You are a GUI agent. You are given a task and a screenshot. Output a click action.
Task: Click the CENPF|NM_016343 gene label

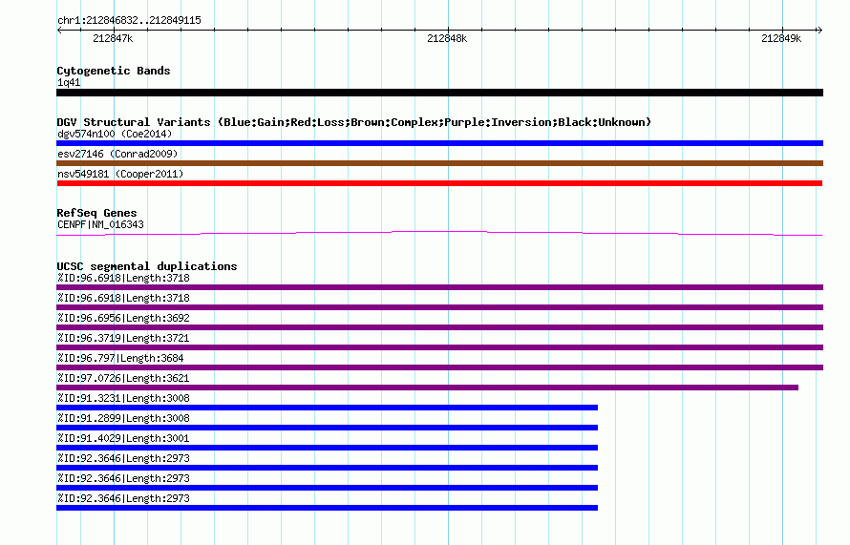pyautogui.click(x=100, y=225)
